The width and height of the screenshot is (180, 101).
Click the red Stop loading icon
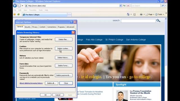point(128,6)
